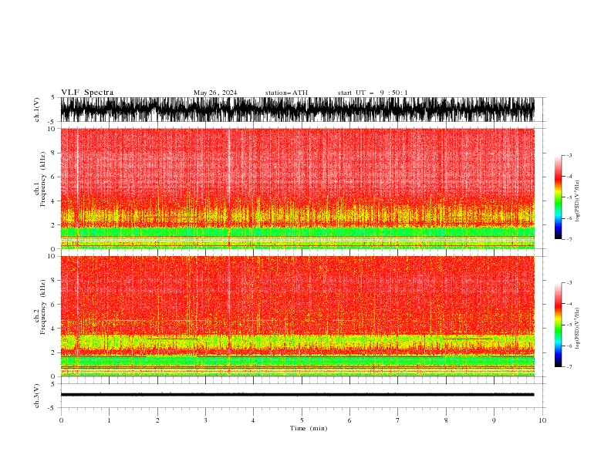Click the ch.1 frequency tick label "6"

point(54,177)
